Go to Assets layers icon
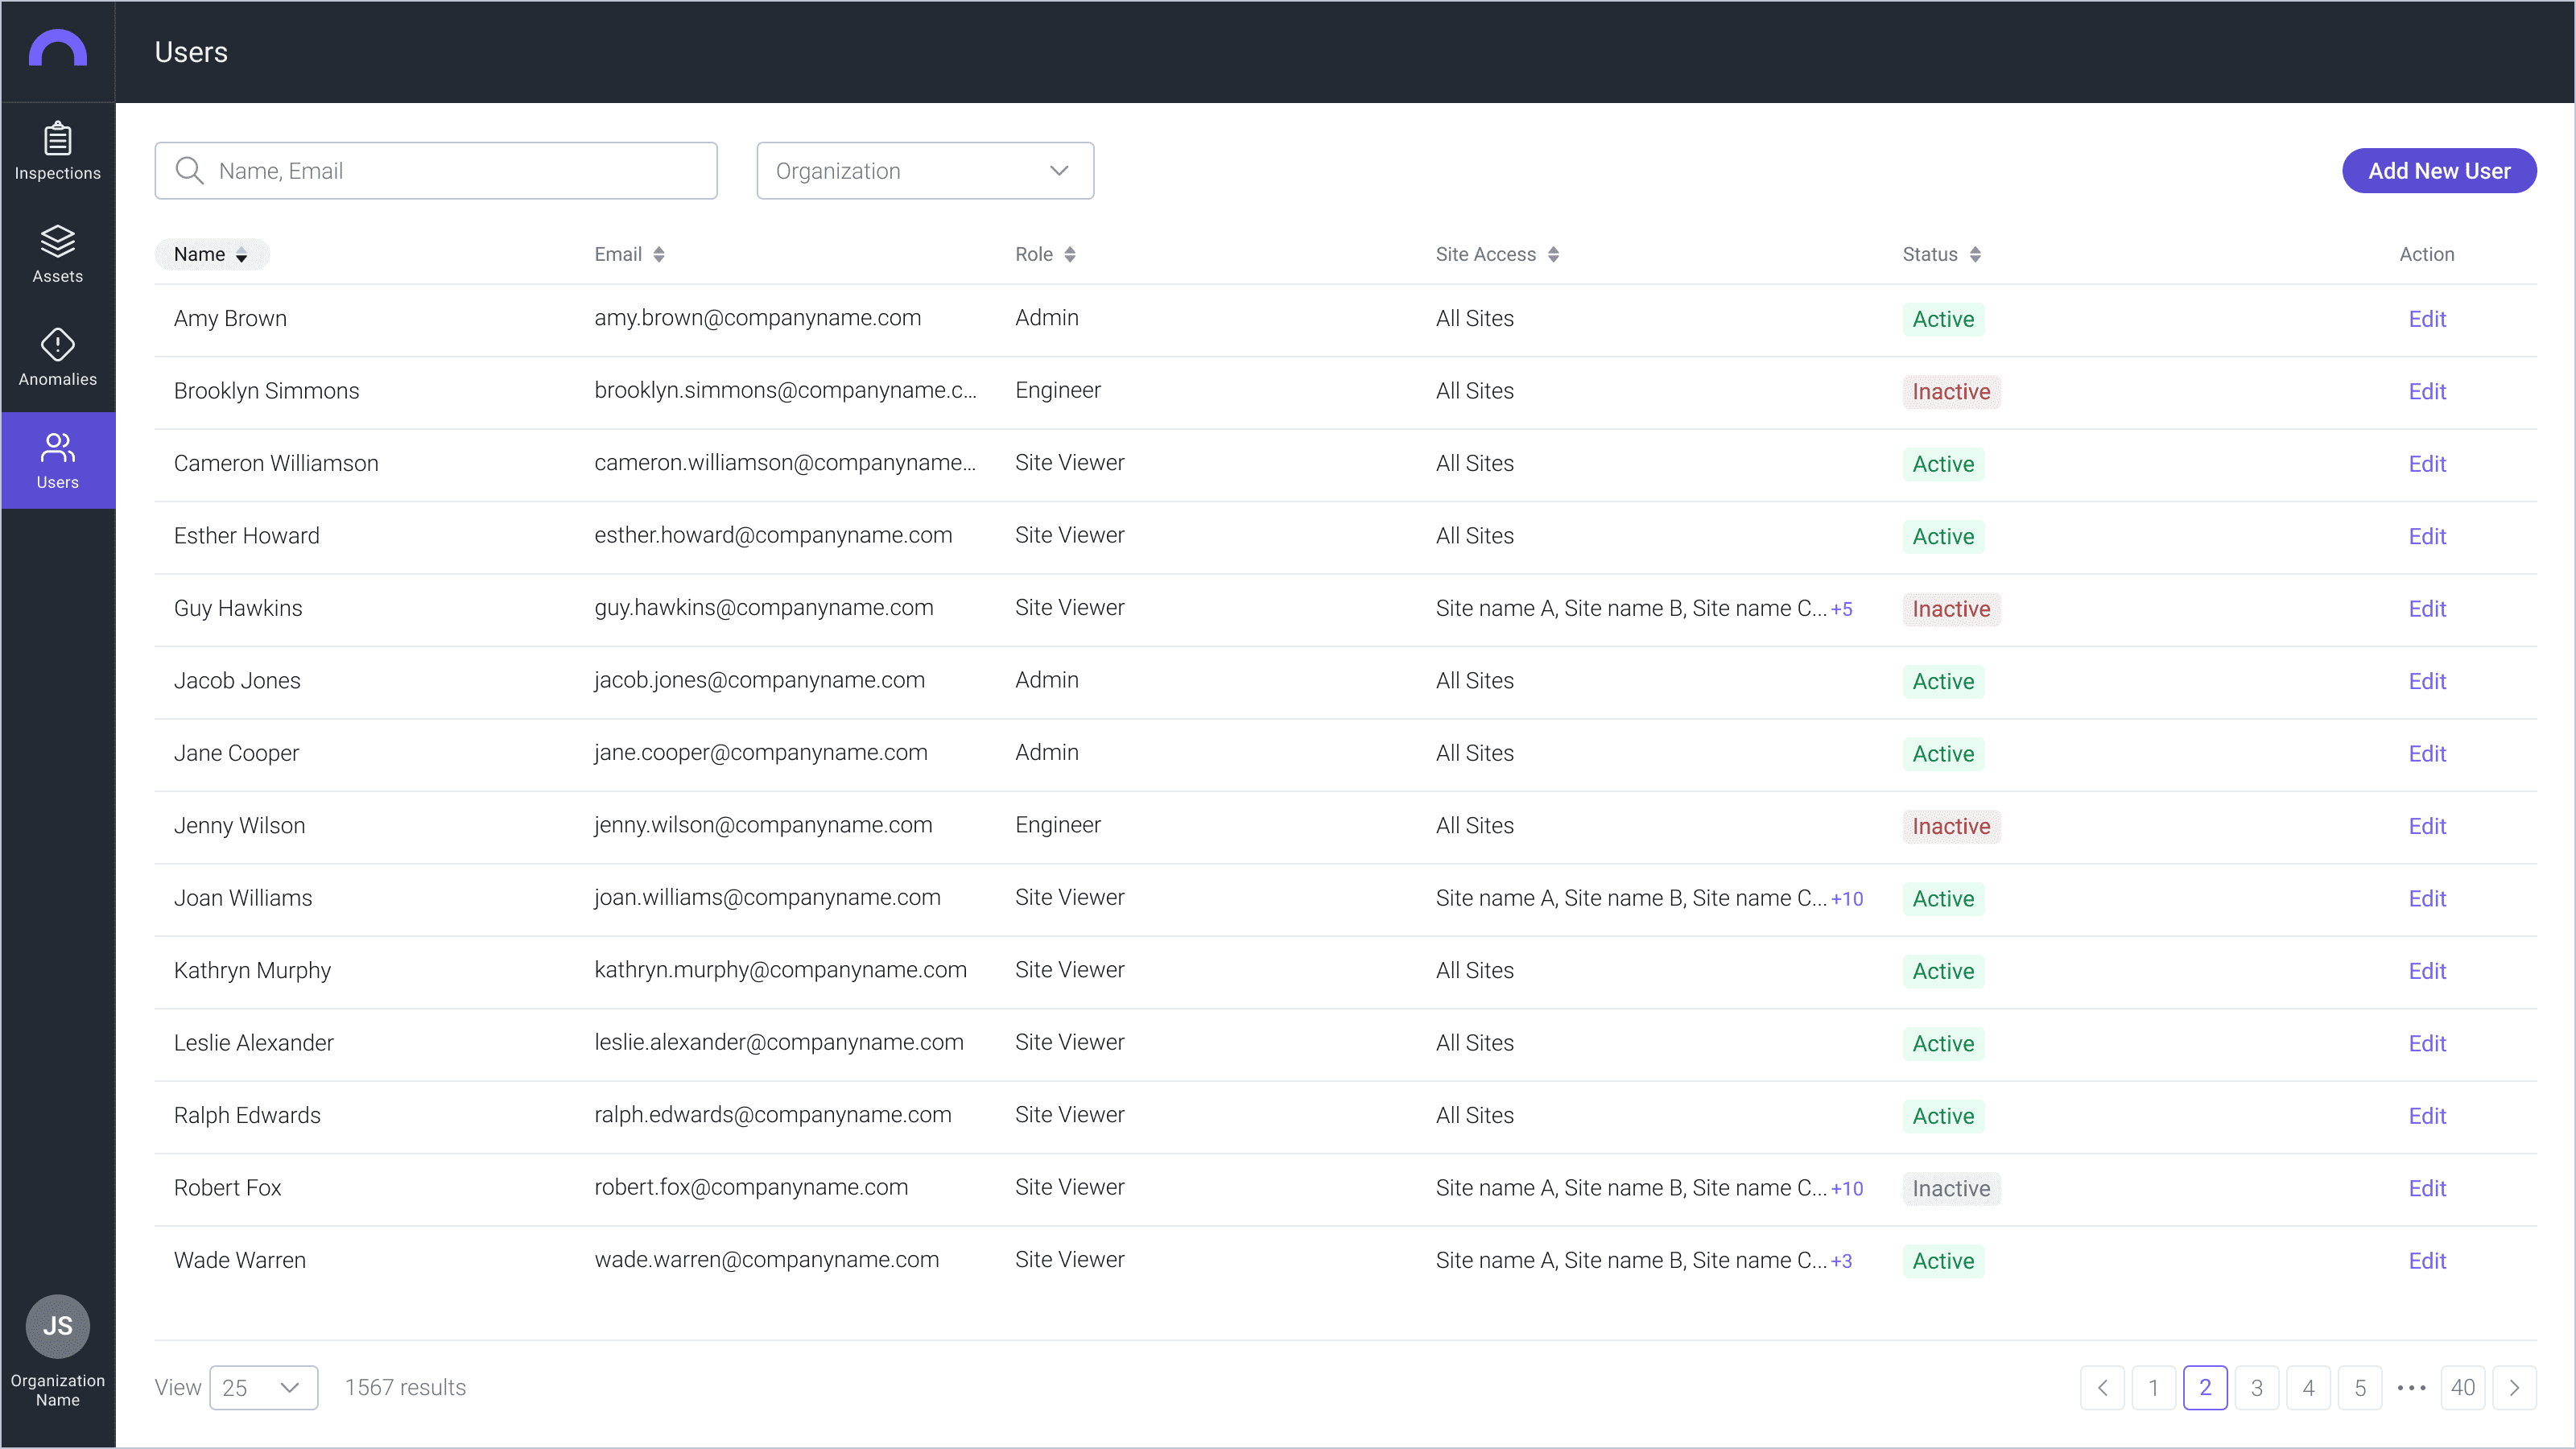 pos(57,242)
